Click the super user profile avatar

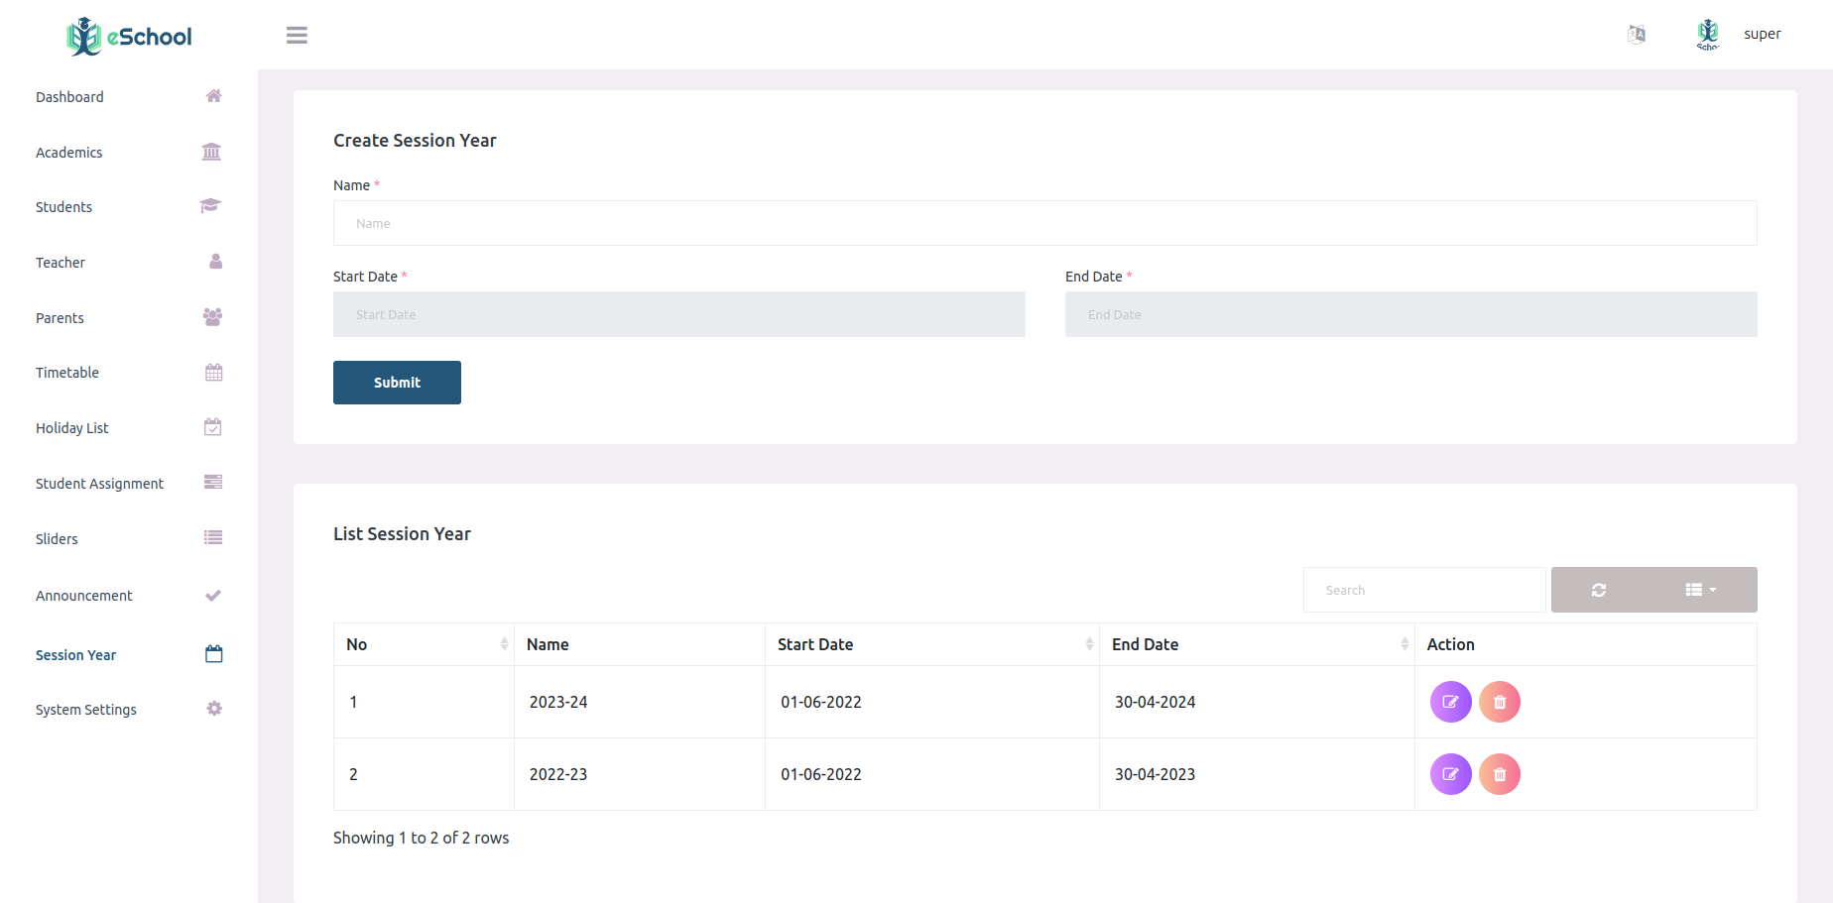[x=1707, y=34]
